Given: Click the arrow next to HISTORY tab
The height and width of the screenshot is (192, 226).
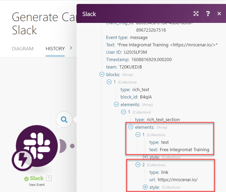Looking at the screenshot, I should [x=71, y=48].
